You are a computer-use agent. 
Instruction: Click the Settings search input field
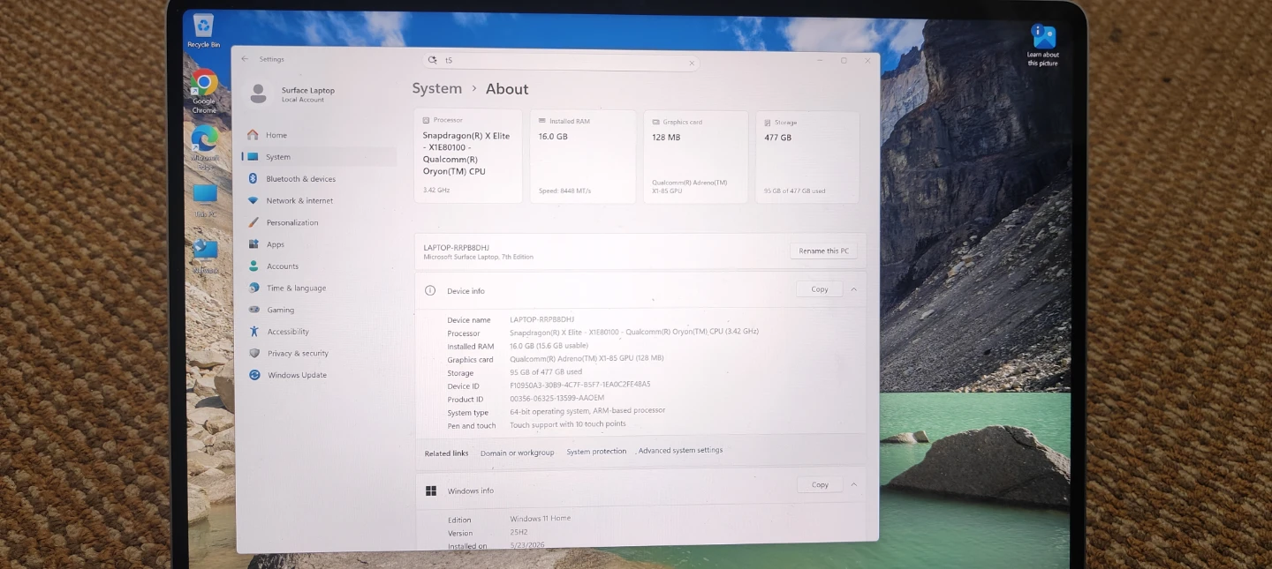tap(561, 62)
